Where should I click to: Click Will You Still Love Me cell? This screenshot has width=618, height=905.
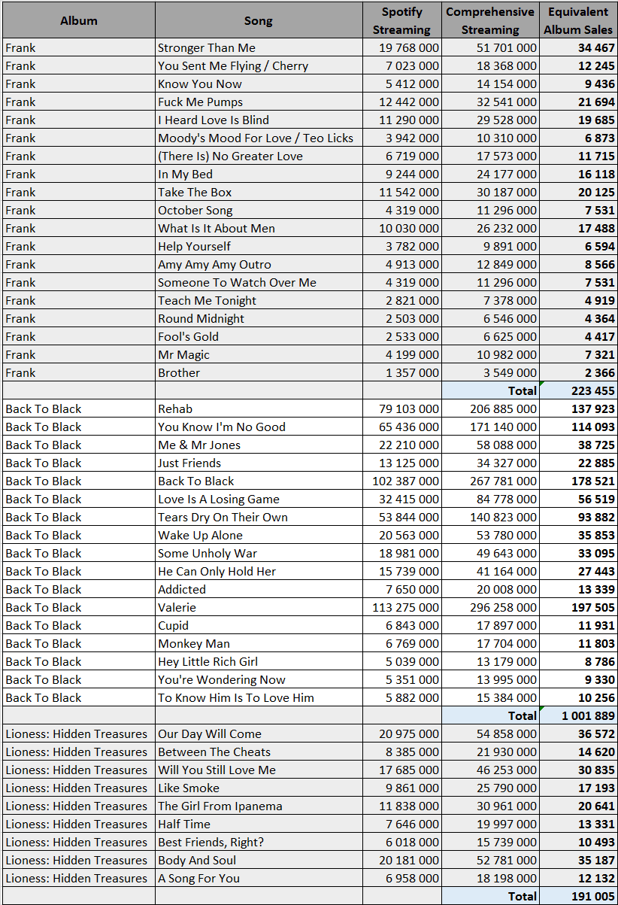pos(259,770)
